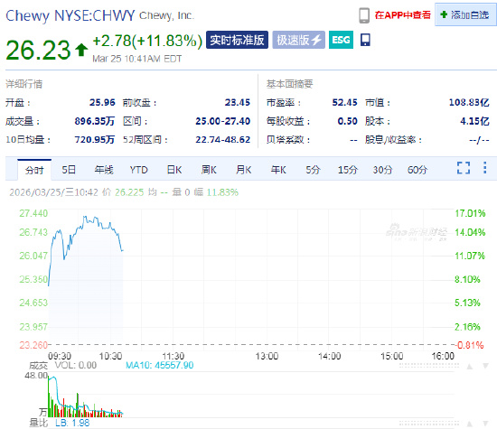Select the 分时 chart tab

click(34, 170)
